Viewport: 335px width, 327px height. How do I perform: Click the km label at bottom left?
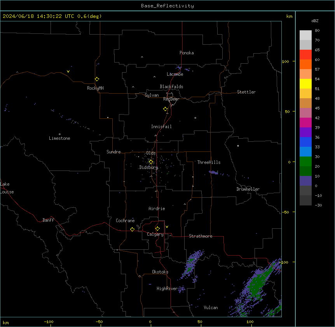6,322
